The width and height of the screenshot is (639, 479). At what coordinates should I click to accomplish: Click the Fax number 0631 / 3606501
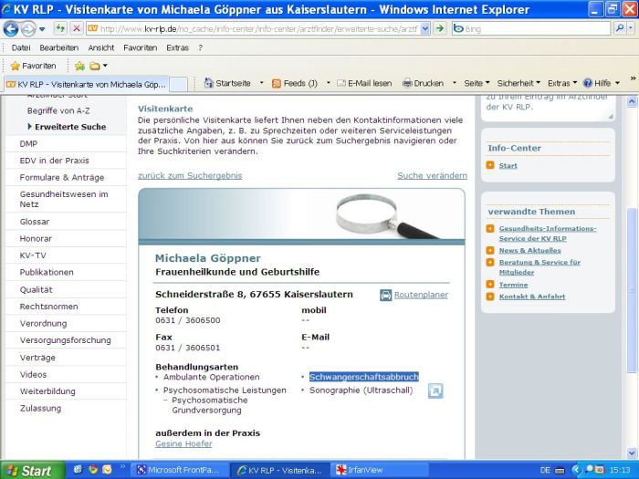[x=187, y=348]
